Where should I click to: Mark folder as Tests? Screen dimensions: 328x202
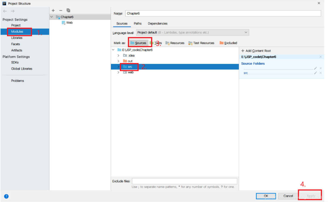pos(156,43)
